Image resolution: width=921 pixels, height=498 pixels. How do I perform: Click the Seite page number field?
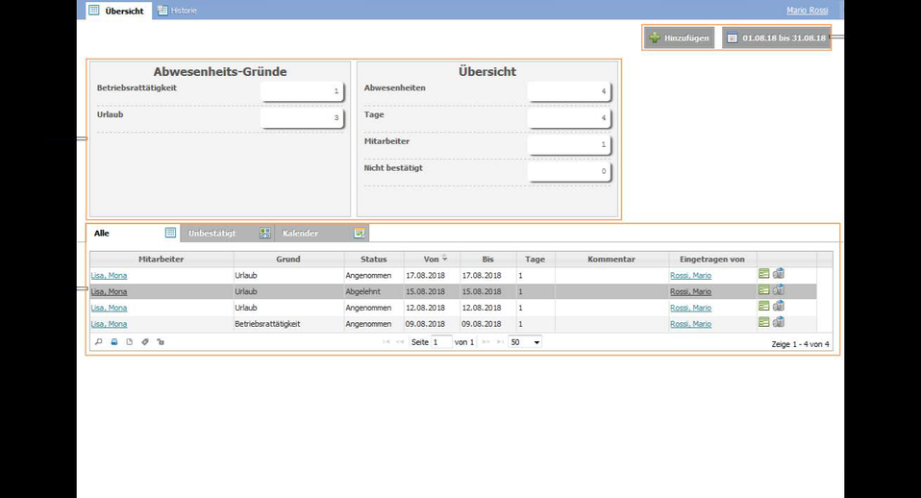click(x=441, y=342)
